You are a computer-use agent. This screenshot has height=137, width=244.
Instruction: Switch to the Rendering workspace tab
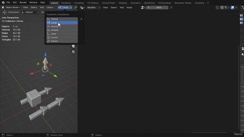pos(149,3)
